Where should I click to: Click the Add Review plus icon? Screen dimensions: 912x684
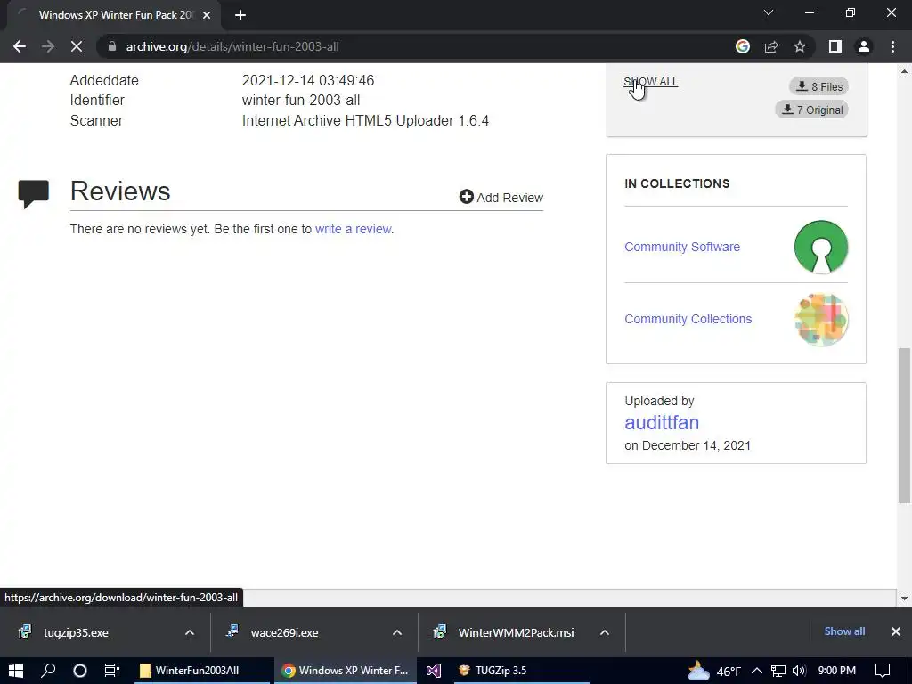pyautogui.click(x=466, y=197)
